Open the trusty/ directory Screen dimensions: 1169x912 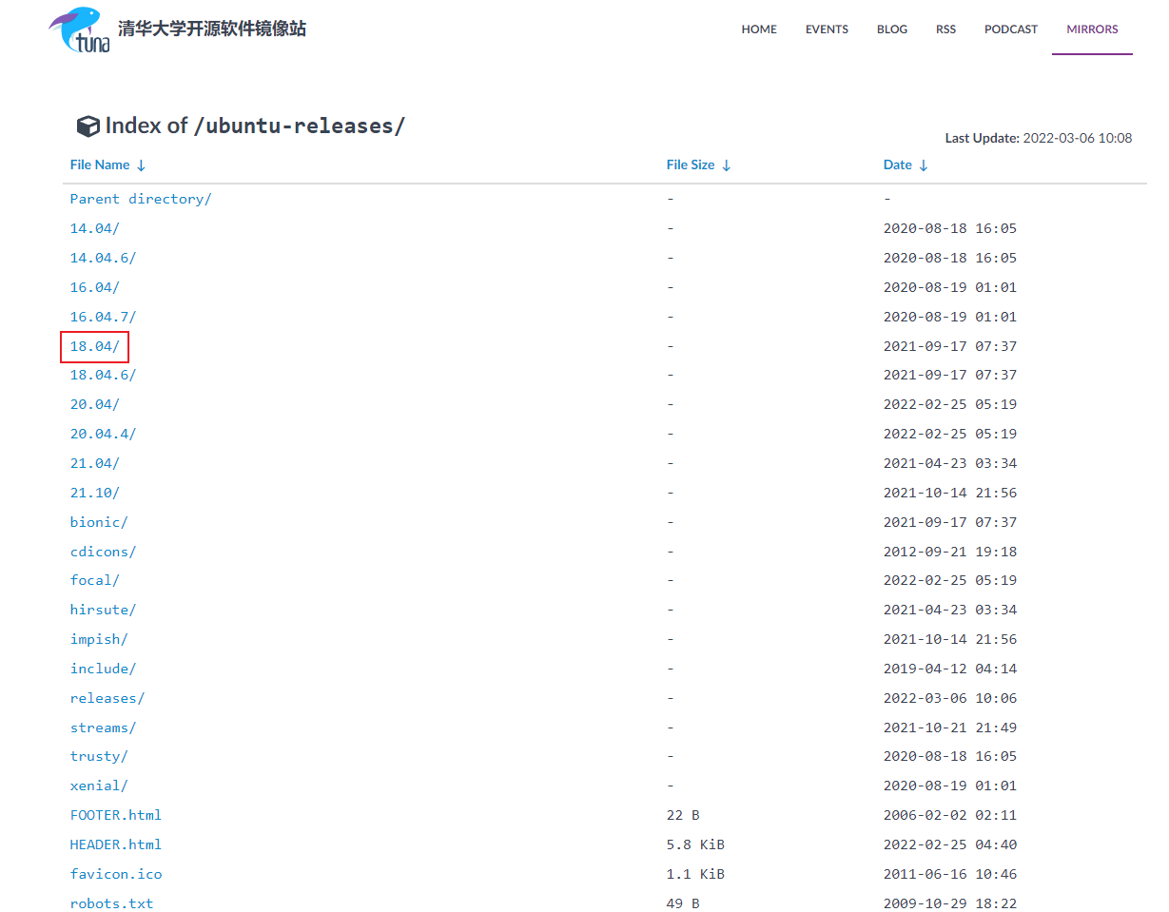coord(99,756)
